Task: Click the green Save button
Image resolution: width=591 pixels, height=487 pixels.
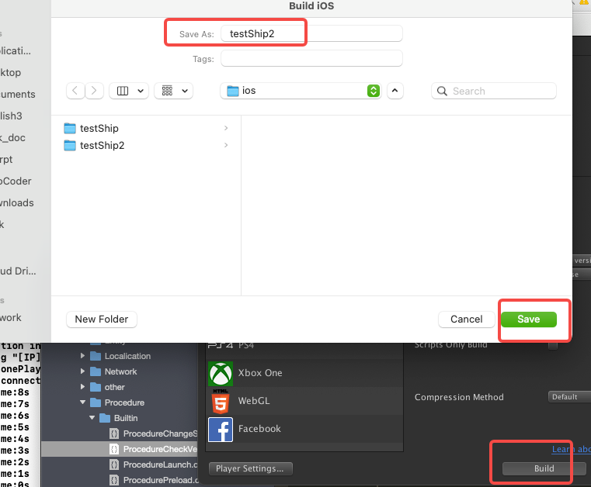Action: [528, 319]
